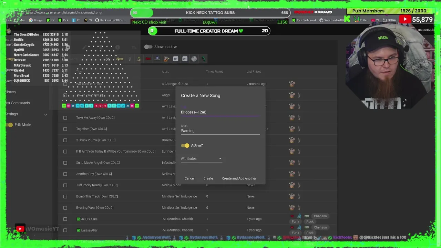This screenshot has height=248, width=441.
Task: Click the rock-hand icon on Another Day row
Action: 299,174
